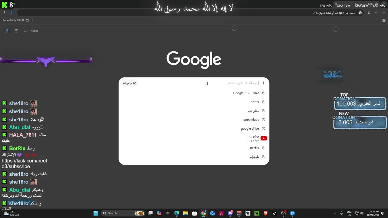Screen dimensions: 388x218
Task: Focus the Chrome address bar URL field
Action: pos(191,13)
